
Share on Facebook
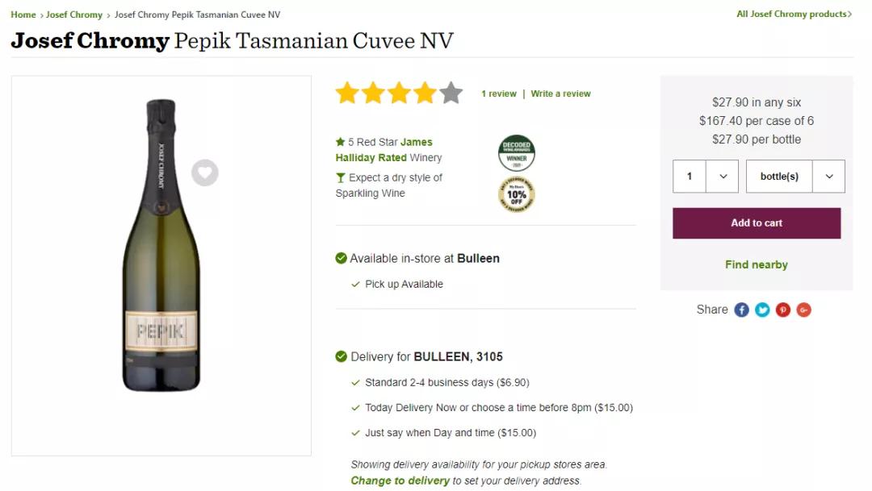(741, 310)
